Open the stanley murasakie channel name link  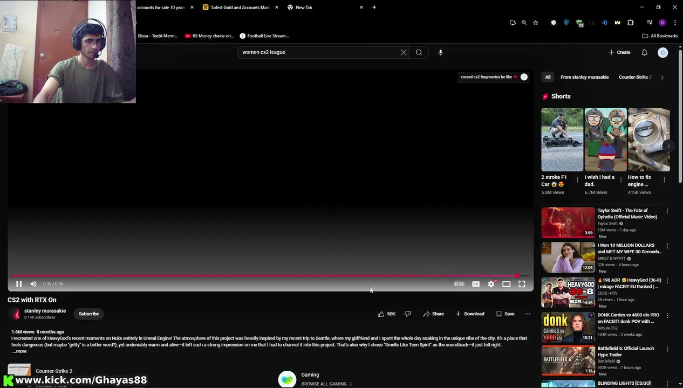click(x=45, y=311)
